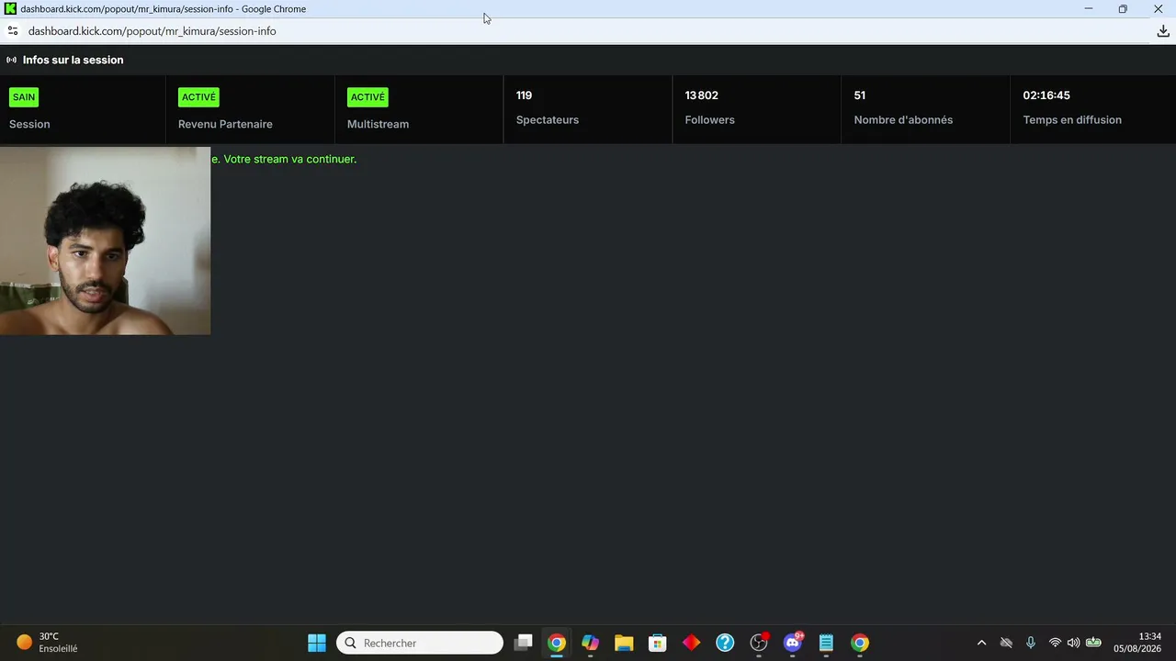
Task: Open the Windows Start menu
Action: coord(317,643)
